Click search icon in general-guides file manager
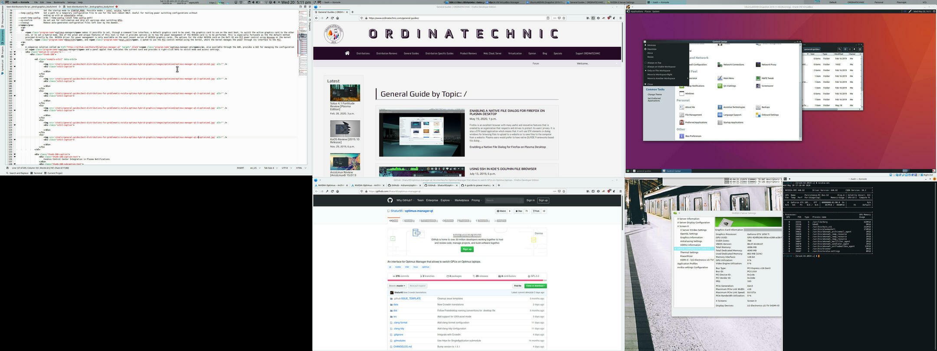Image resolution: width=937 pixels, height=351 pixels. pyautogui.click(x=839, y=49)
